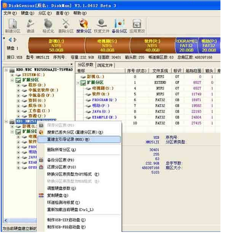Select the 影视(L:) NTFS 50.0GB partition block
This screenshot has width=225, height=233.
56,45
